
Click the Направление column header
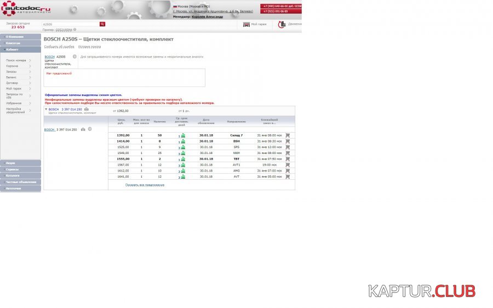237,122
